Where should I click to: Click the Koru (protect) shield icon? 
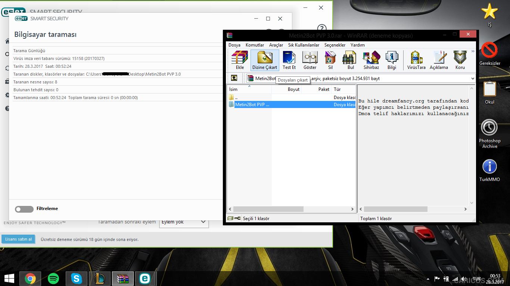coord(460,60)
